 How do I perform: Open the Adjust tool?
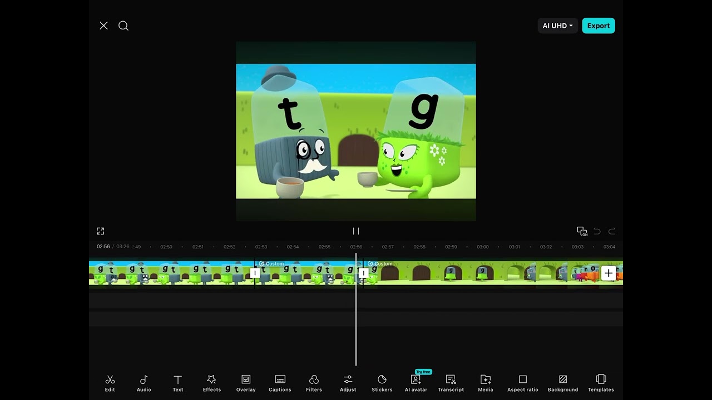coord(348,383)
